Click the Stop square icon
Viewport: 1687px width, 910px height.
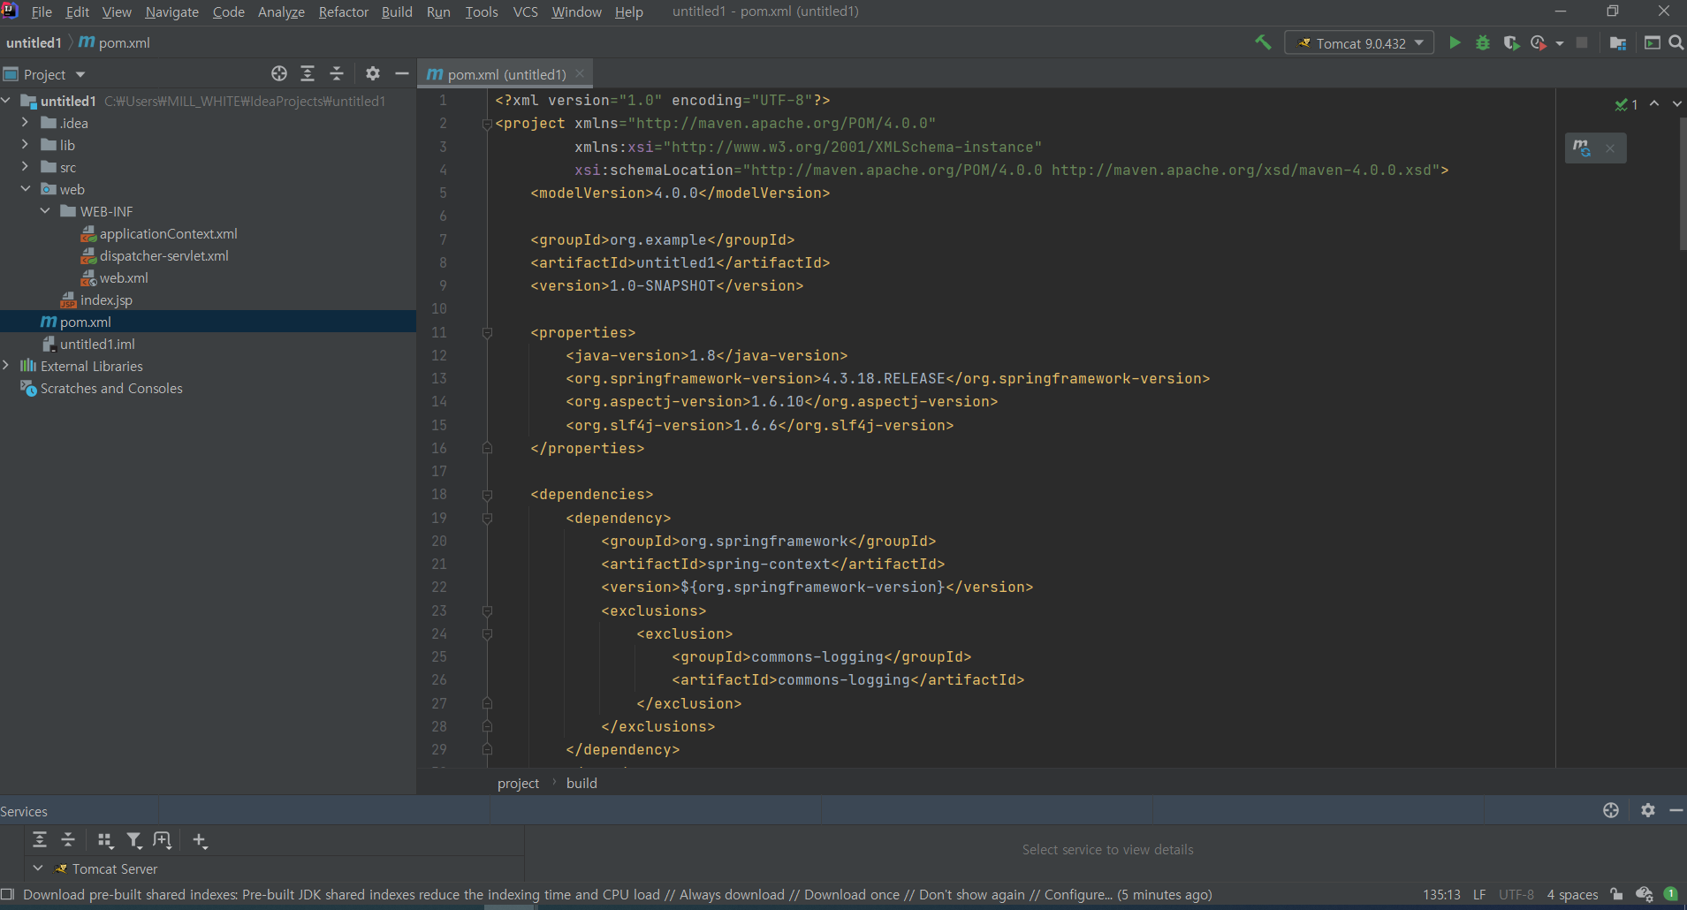click(1582, 42)
